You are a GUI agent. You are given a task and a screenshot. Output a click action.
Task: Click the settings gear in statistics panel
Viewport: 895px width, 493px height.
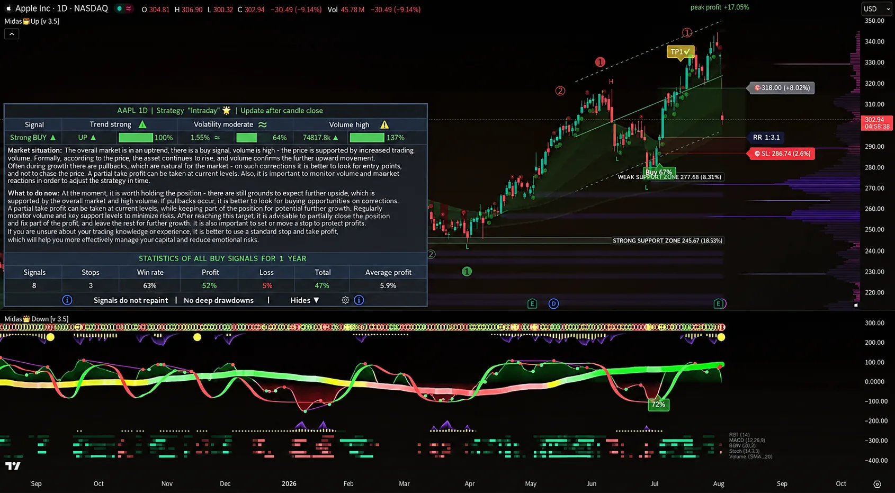pyautogui.click(x=345, y=300)
